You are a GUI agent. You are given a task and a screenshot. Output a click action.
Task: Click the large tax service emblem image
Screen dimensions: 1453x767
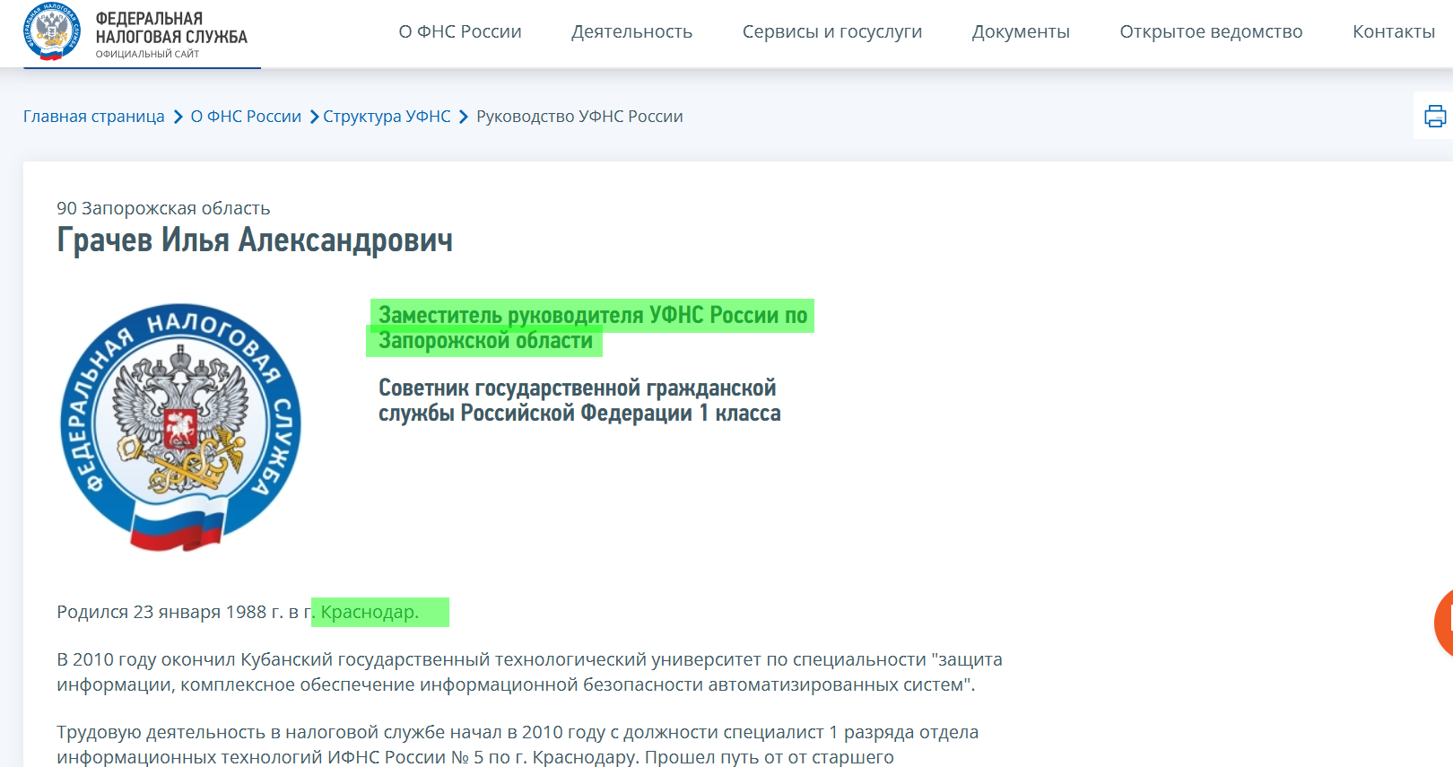180,427
